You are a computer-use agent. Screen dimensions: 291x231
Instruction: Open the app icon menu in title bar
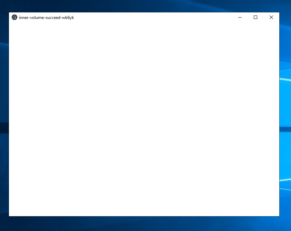coord(14,18)
